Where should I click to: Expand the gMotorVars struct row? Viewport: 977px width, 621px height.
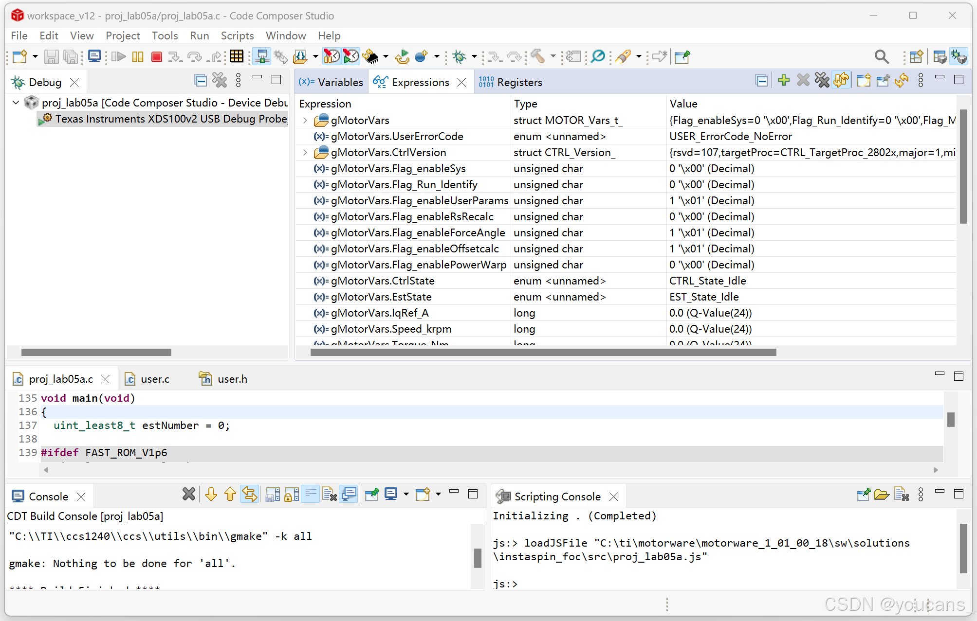pyautogui.click(x=305, y=120)
